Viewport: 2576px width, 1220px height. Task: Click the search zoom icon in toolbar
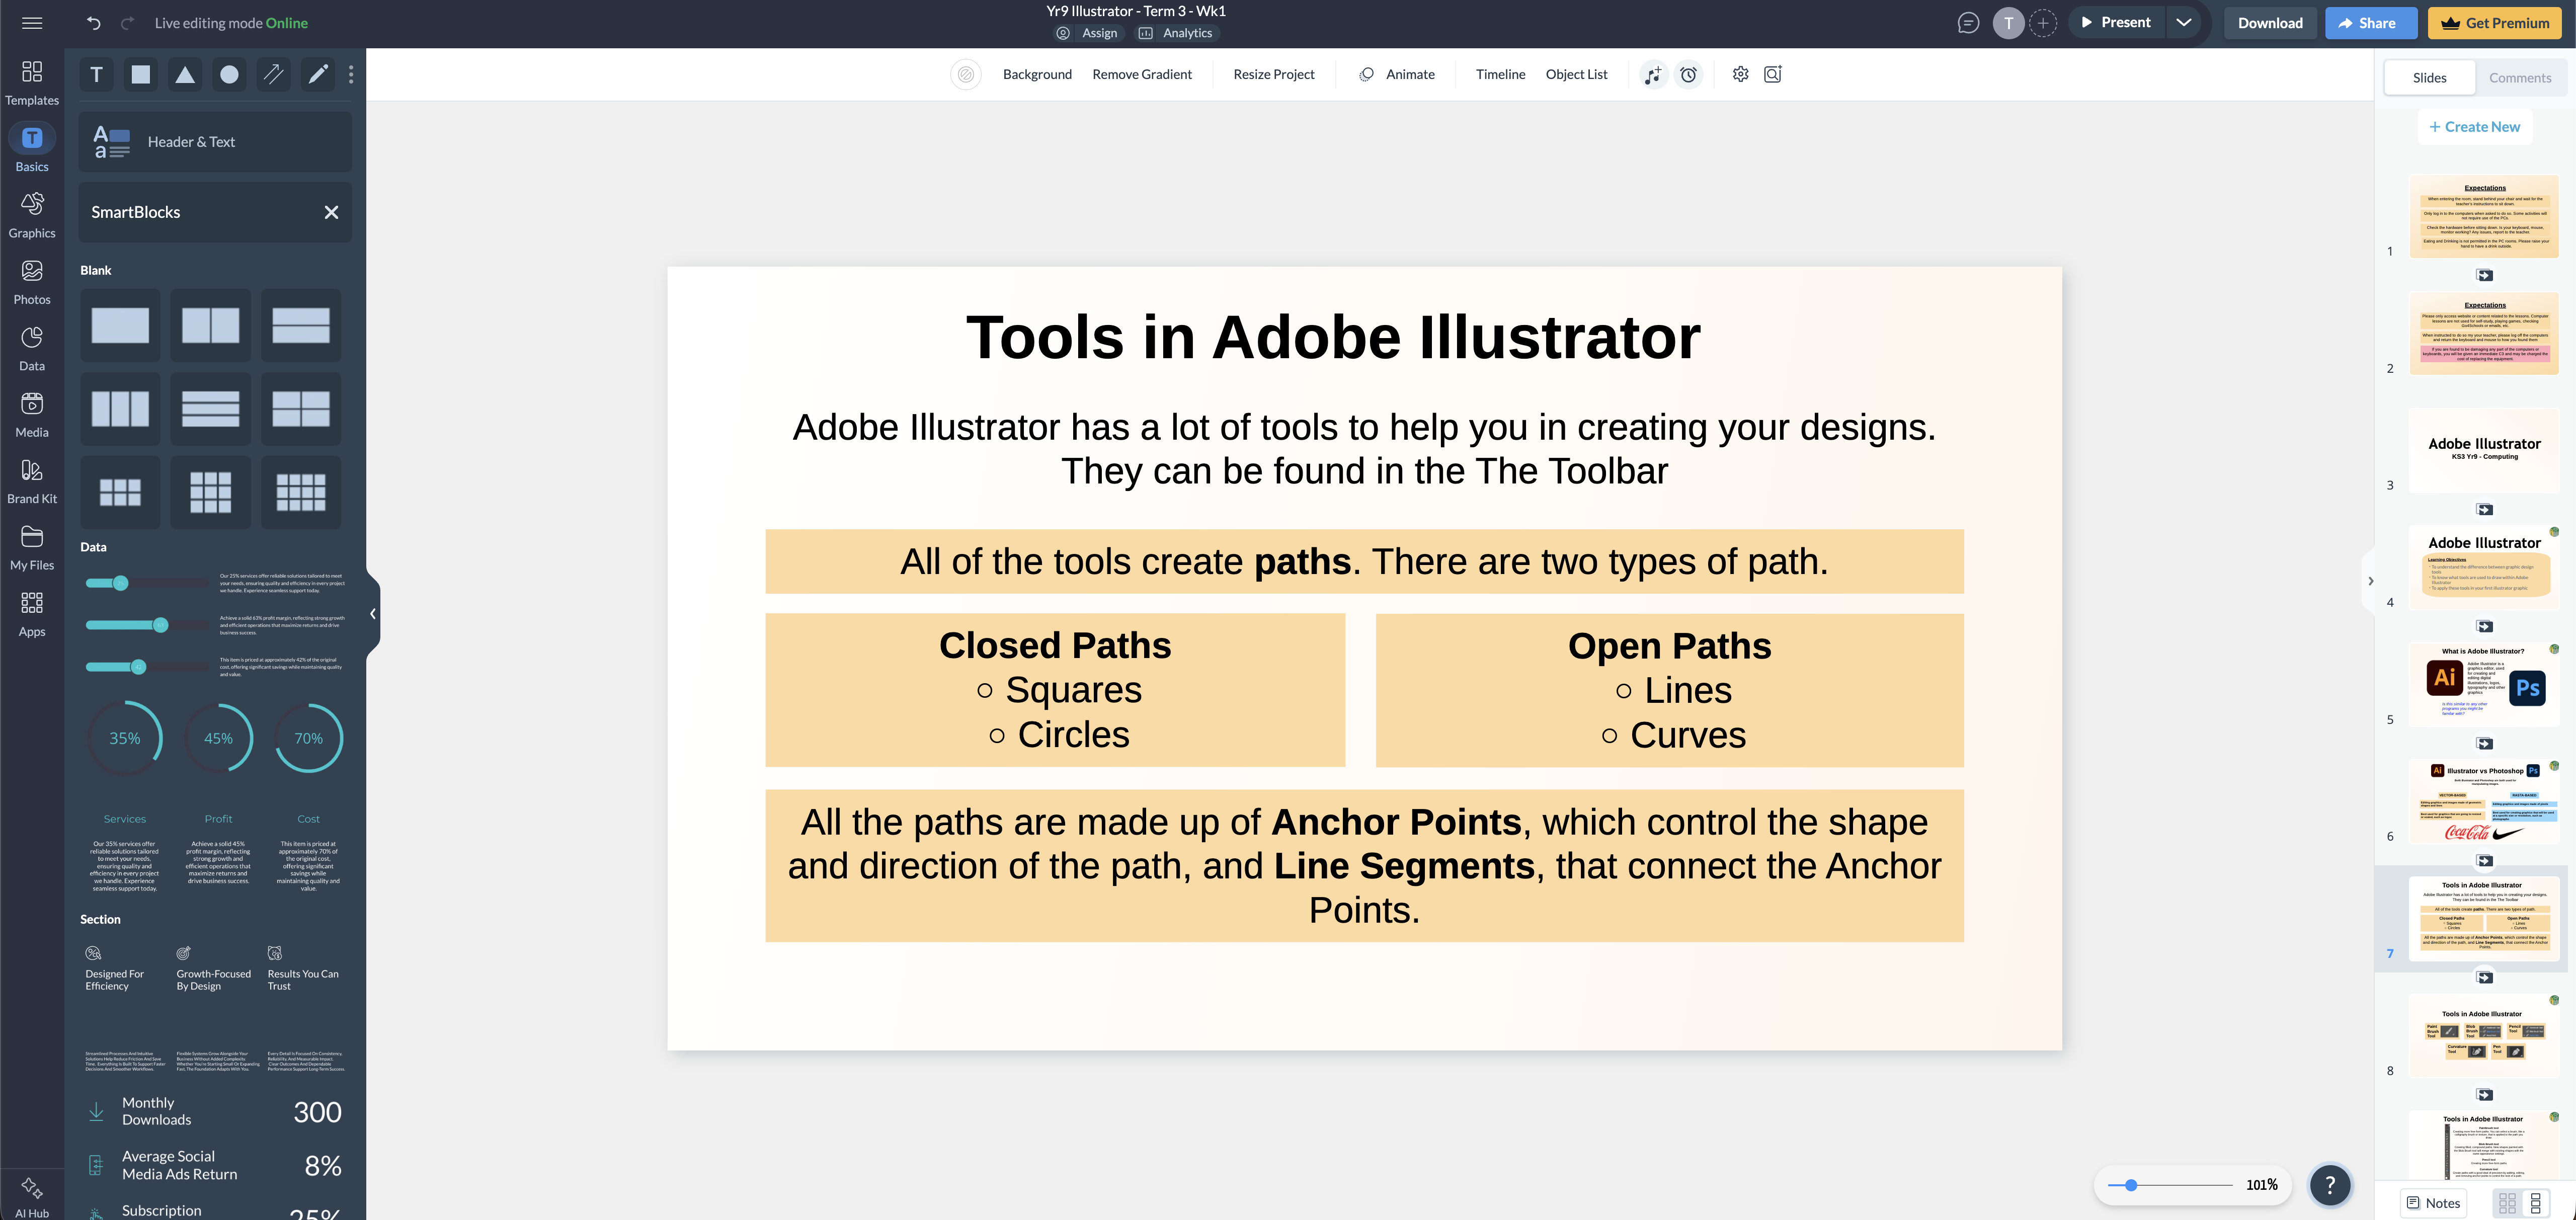tap(1773, 74)
